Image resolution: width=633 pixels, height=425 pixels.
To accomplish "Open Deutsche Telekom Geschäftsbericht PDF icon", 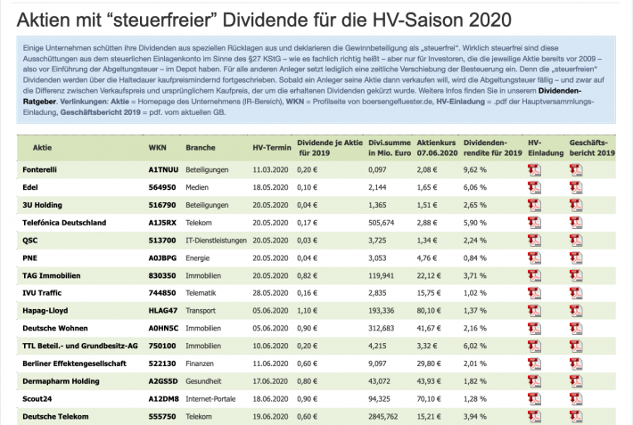I will coord(576,416).
